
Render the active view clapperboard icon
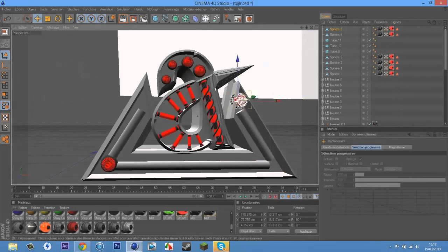point(123,19)
